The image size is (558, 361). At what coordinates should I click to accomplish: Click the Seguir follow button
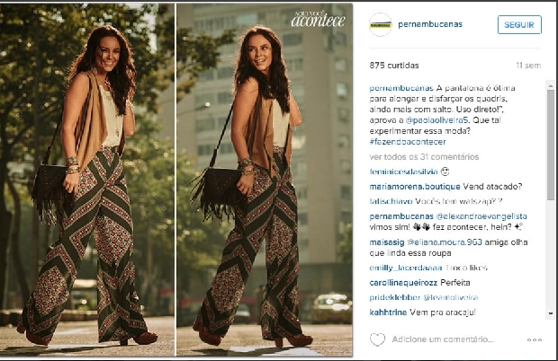pyautogui.click(x=519, y=25)
